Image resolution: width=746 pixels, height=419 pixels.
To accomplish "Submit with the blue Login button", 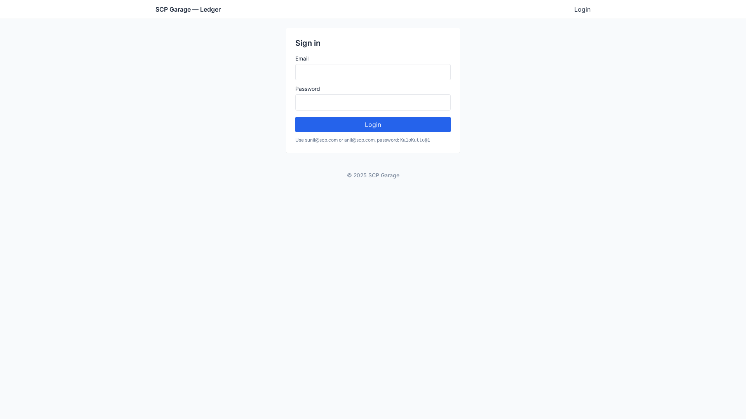I will coord(373,125).
